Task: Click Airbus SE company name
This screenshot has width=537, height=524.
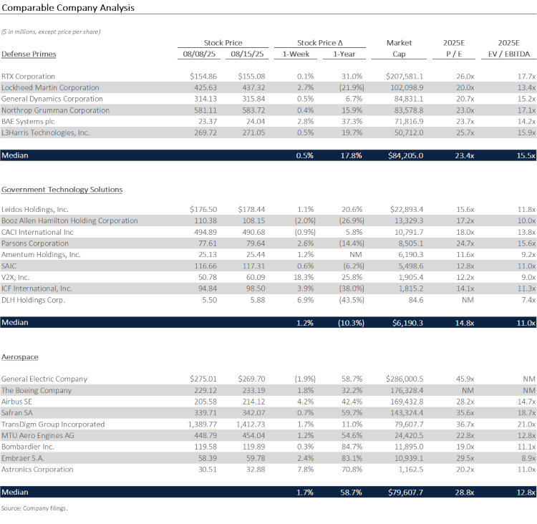Action: click(x=16, y=402)
